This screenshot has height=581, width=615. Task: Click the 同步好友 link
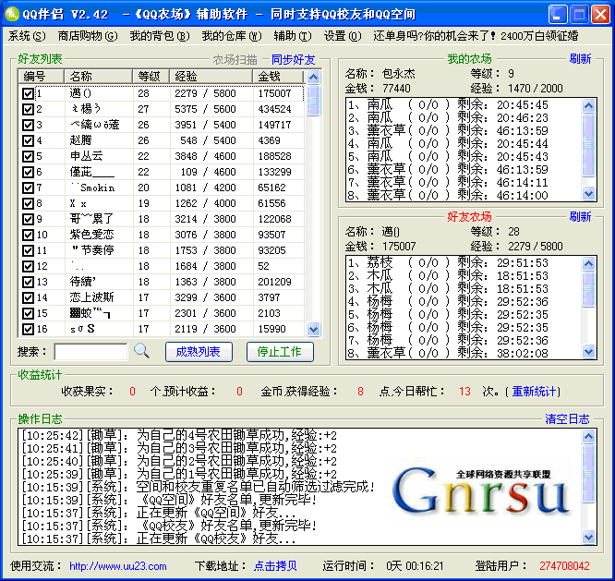294,60
